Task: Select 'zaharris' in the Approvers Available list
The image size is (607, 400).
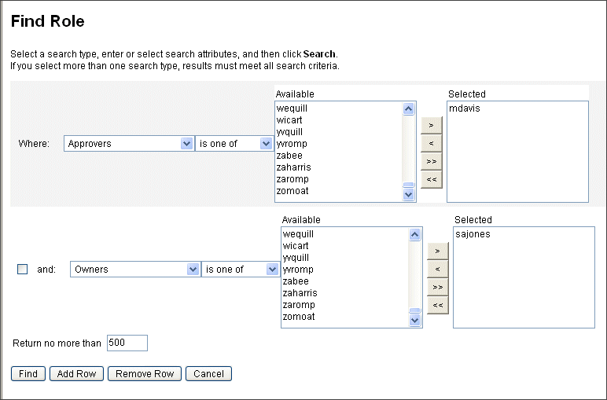Action: (x=294, y=167)
